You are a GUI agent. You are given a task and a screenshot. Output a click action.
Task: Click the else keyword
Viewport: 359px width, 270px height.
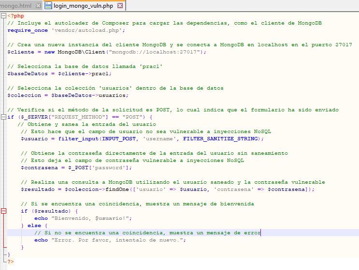click(x=34, y=226)
